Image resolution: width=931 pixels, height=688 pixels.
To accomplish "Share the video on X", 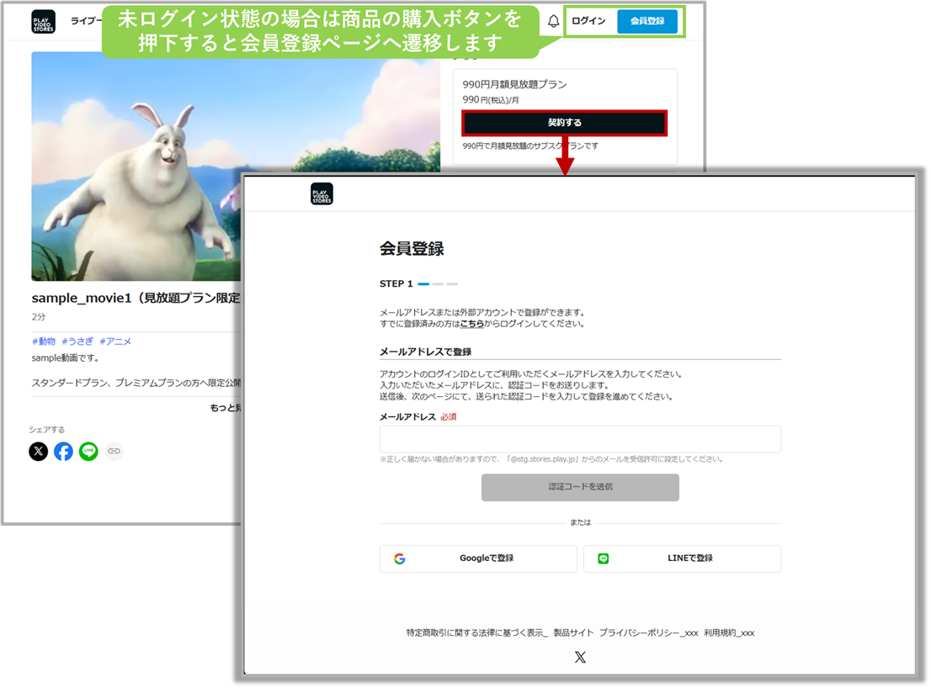I will 39,452.
